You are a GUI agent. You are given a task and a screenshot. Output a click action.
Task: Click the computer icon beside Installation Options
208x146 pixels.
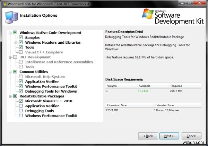(11, 17)
